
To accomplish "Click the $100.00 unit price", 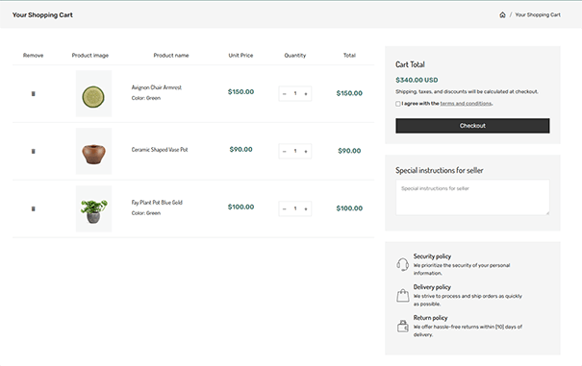I will point(240,207).
